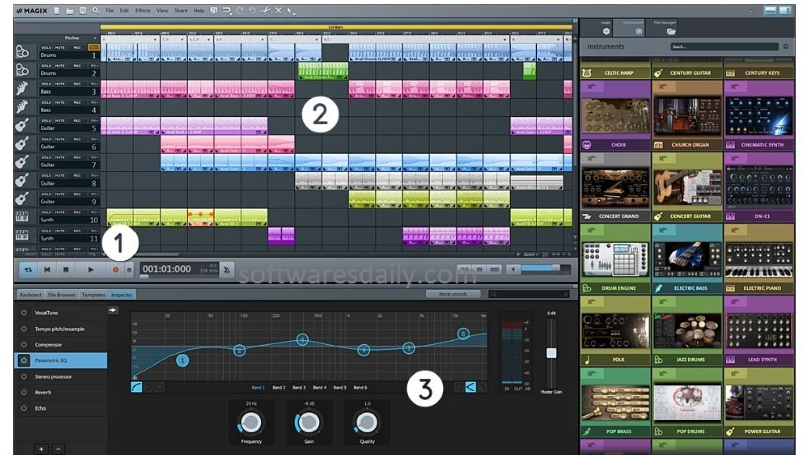The image size is (809, 455).
Task: Toggle REC on Bass track 3
Action: (77, 84)
